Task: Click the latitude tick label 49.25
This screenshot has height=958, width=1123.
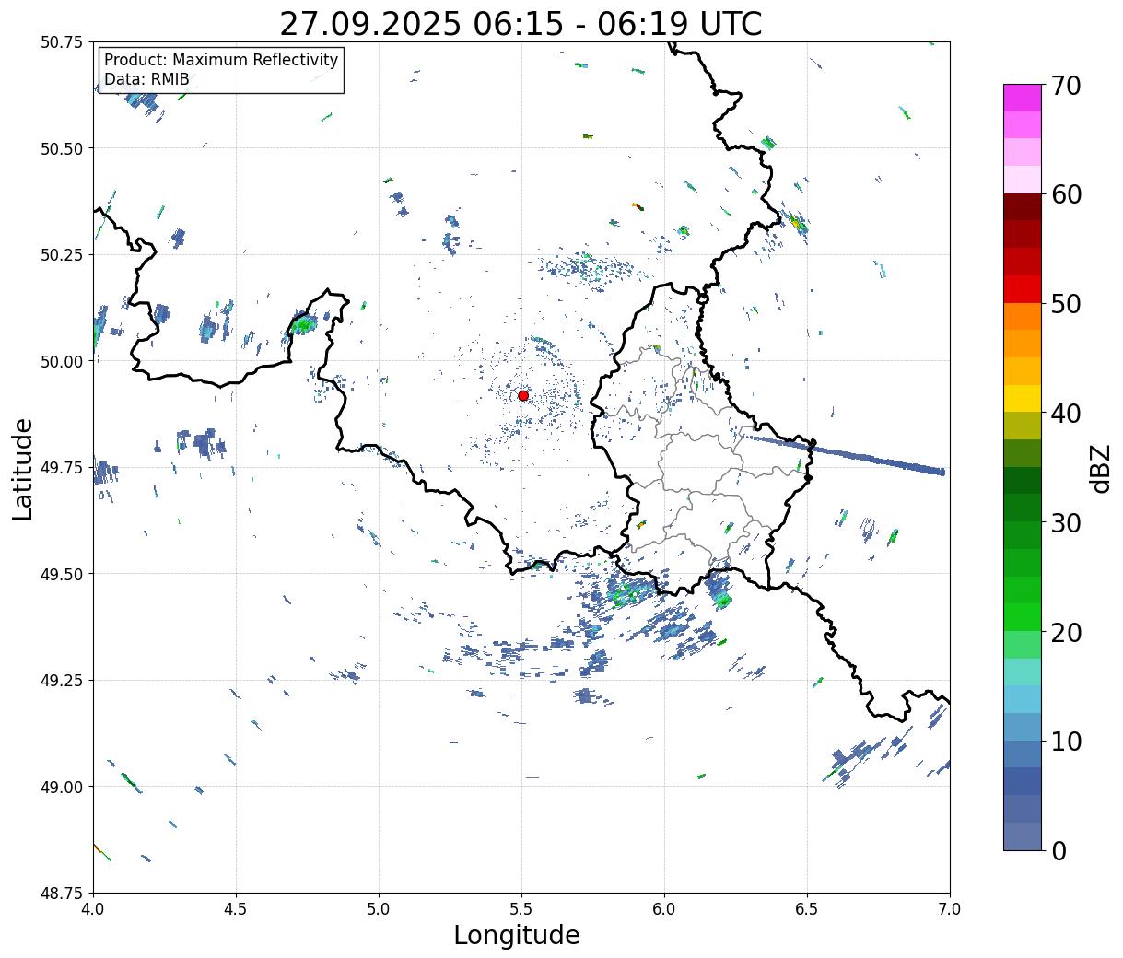Action: (62, 681)
